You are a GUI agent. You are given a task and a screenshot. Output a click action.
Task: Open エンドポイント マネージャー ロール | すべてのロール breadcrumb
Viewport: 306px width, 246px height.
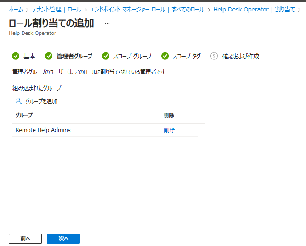tap(147, 9)
